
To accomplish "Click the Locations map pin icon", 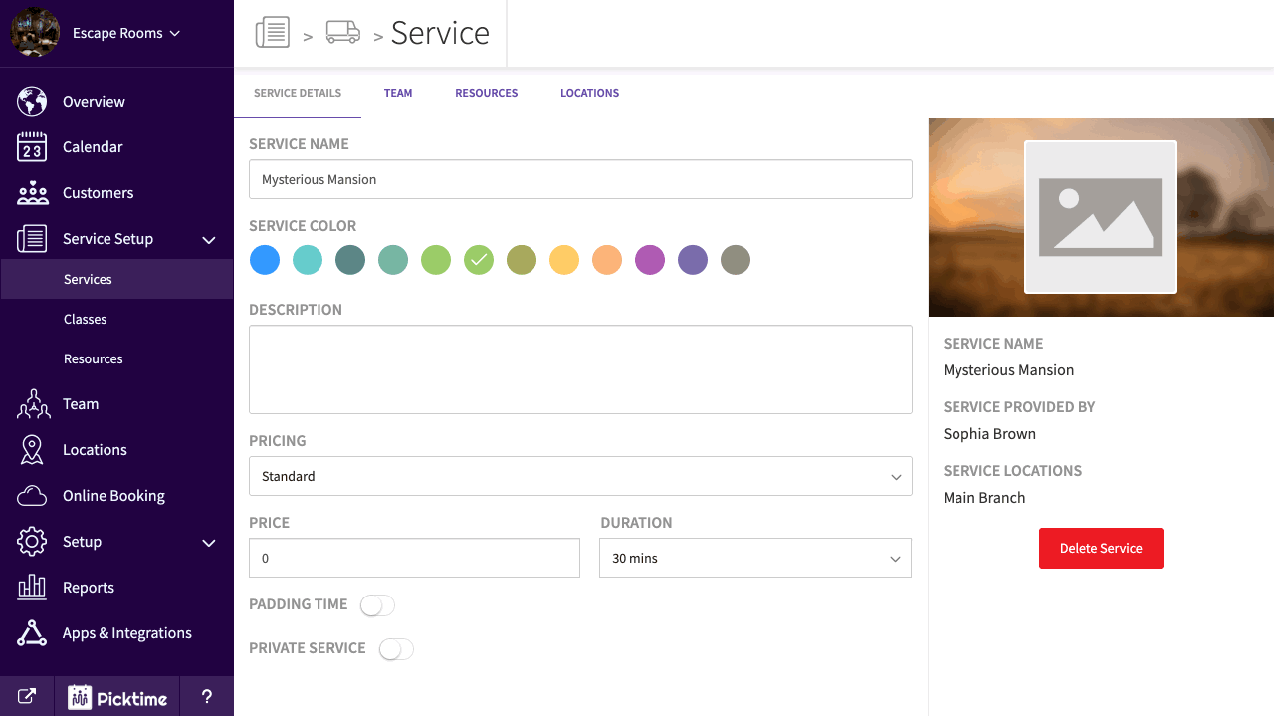I will [32, 450].
